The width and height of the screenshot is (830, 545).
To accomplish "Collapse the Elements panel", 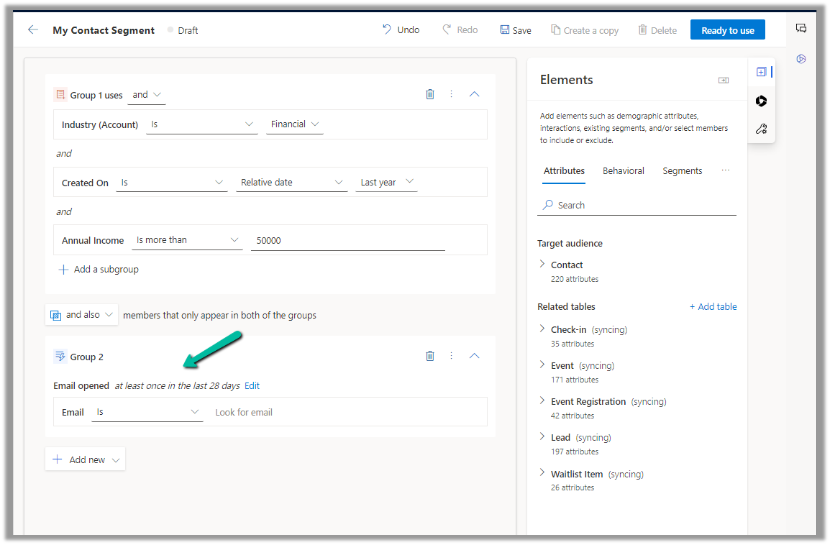I will 724,81.
